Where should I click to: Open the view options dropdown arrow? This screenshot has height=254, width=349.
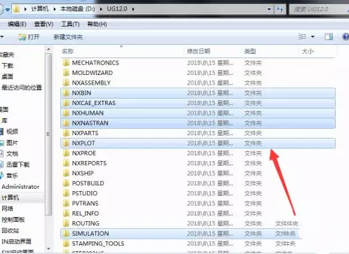(313, 36)
